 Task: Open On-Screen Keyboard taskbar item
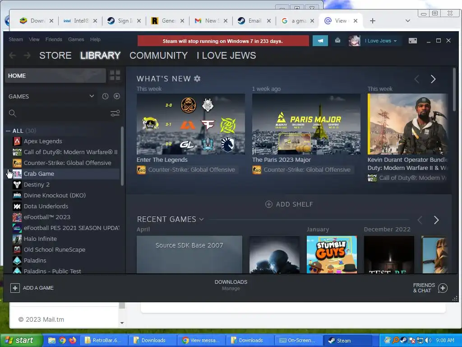point(298,340)
